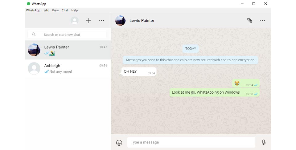Click 'Look at me go. WhatsApping on Windows' message
296x150 pixels.
pyautogui.click(x=215, y=92)
